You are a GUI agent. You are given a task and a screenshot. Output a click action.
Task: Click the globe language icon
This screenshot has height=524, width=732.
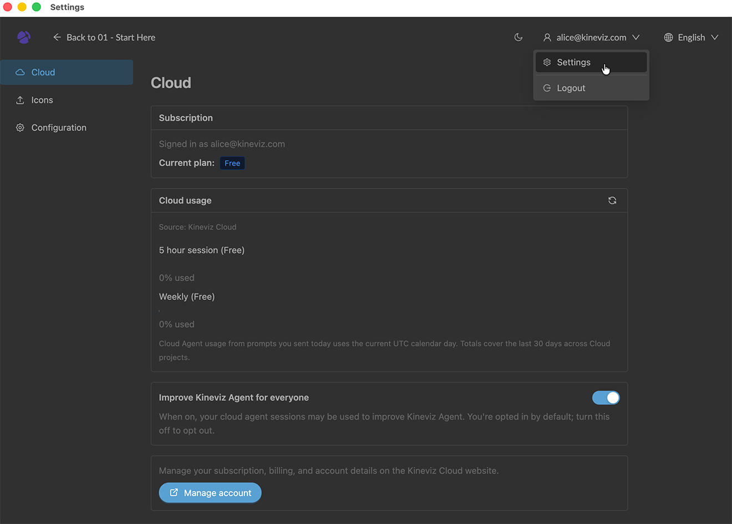click(669, 37)
